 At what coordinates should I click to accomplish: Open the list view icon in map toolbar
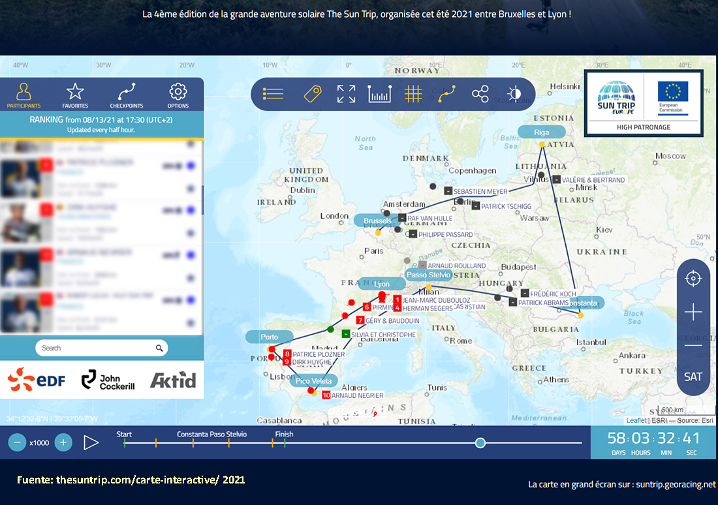point(273,94)
